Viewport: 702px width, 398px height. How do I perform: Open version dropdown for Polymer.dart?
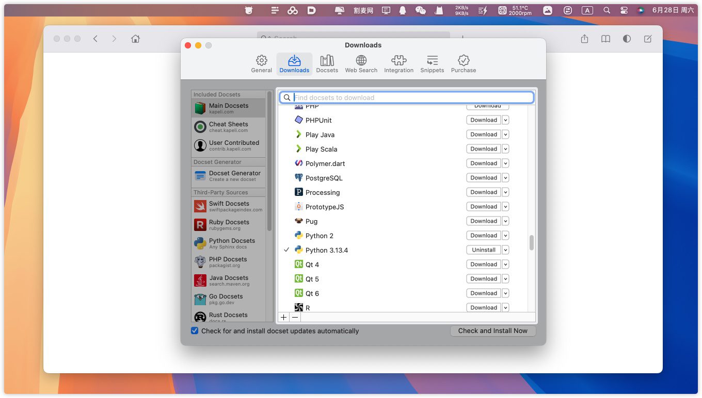[505, 163]
